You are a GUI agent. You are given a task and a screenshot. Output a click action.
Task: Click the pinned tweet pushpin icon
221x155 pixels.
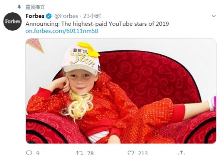(x=19, y=7)
